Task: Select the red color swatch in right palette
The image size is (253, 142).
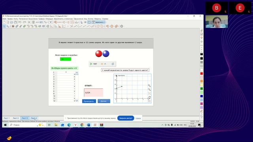Action: 202,74
